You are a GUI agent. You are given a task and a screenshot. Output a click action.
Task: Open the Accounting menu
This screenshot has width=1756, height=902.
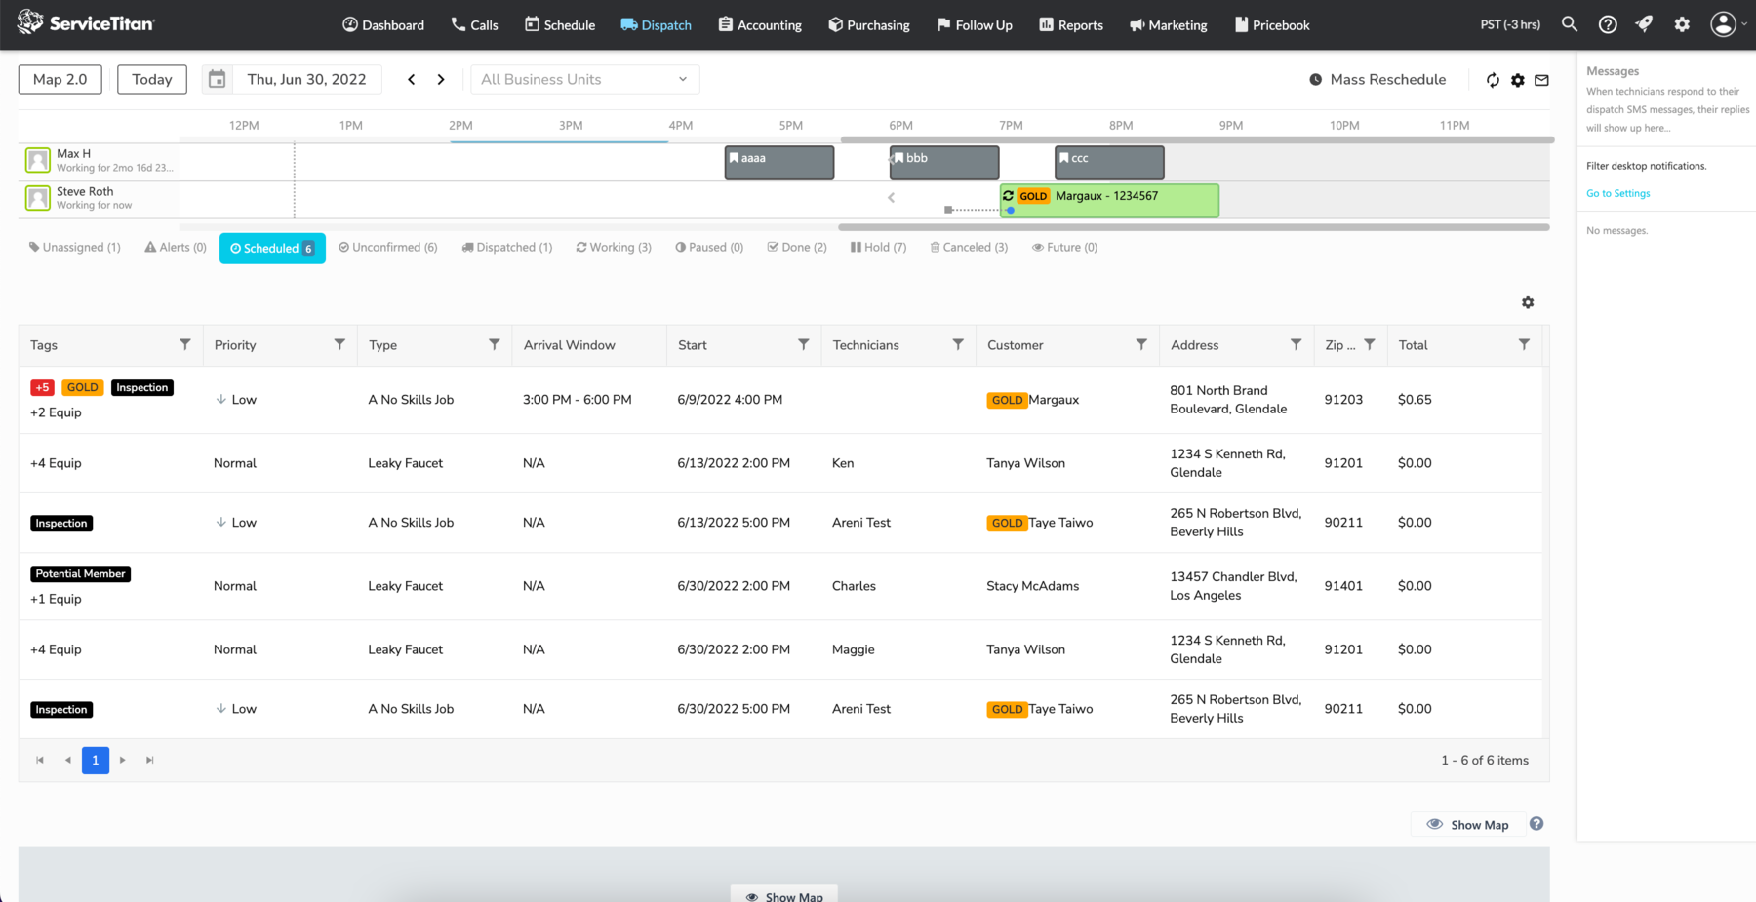[760, 24]
